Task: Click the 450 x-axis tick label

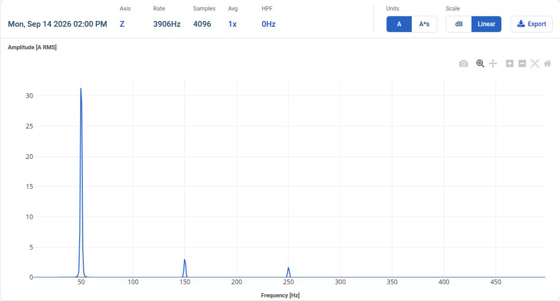Action: [x=496, y=282]
